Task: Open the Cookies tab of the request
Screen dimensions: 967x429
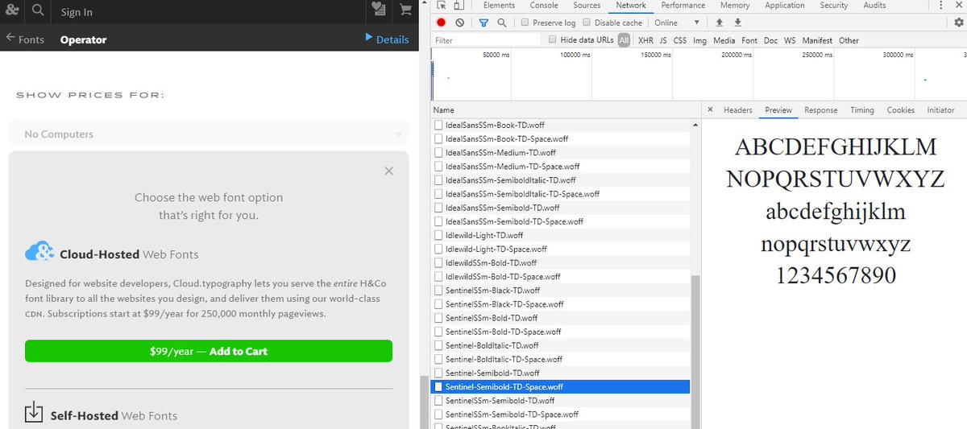Action: point(901,109)
